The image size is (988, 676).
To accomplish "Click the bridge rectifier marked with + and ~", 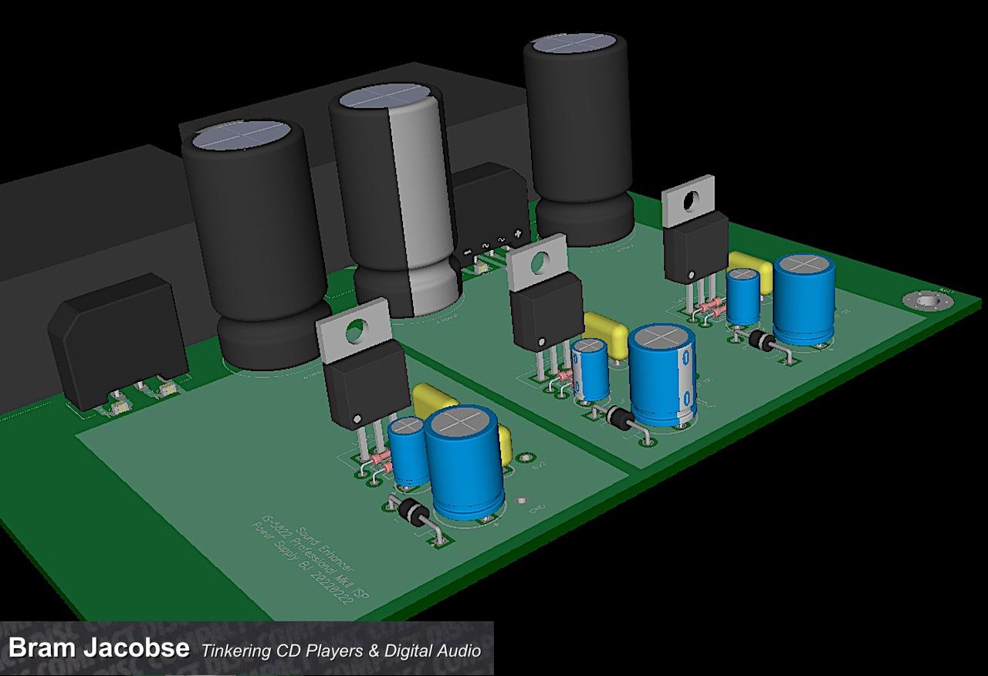I will (x=489, y=214).
